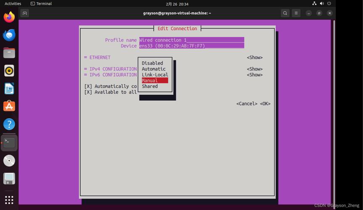Viewport: 363px width, 210px height.
Task: Open Ubuntu Software store icon
Action: click(x=9, y=106)
